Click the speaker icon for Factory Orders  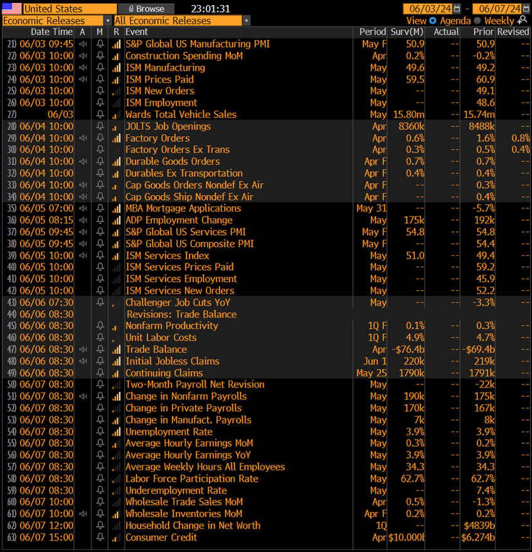83,138
